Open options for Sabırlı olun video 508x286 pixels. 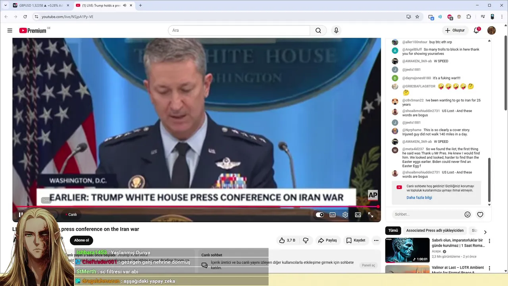[489, 241]
